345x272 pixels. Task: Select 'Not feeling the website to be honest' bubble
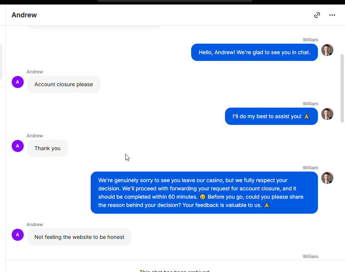pos(79,237)
